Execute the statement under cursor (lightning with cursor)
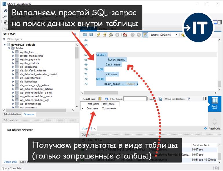This screenshot has height=171, width=223. (105, 35)
